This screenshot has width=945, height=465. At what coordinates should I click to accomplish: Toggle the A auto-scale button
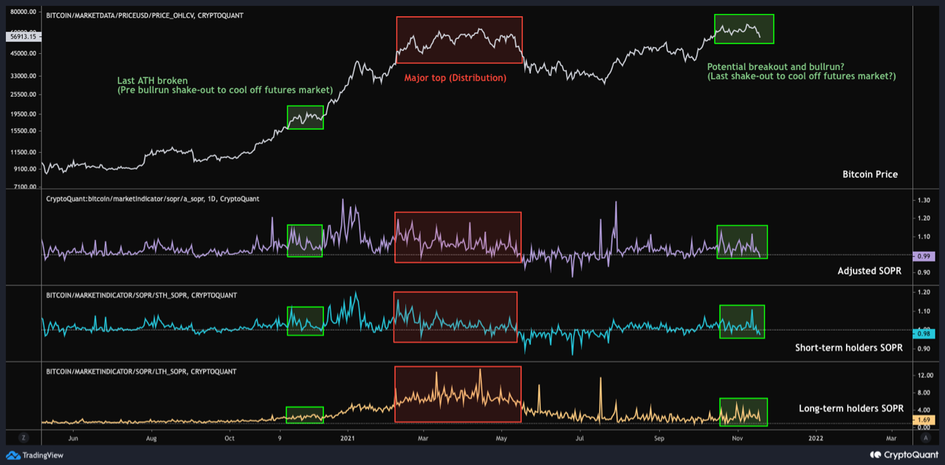(926, 437)
